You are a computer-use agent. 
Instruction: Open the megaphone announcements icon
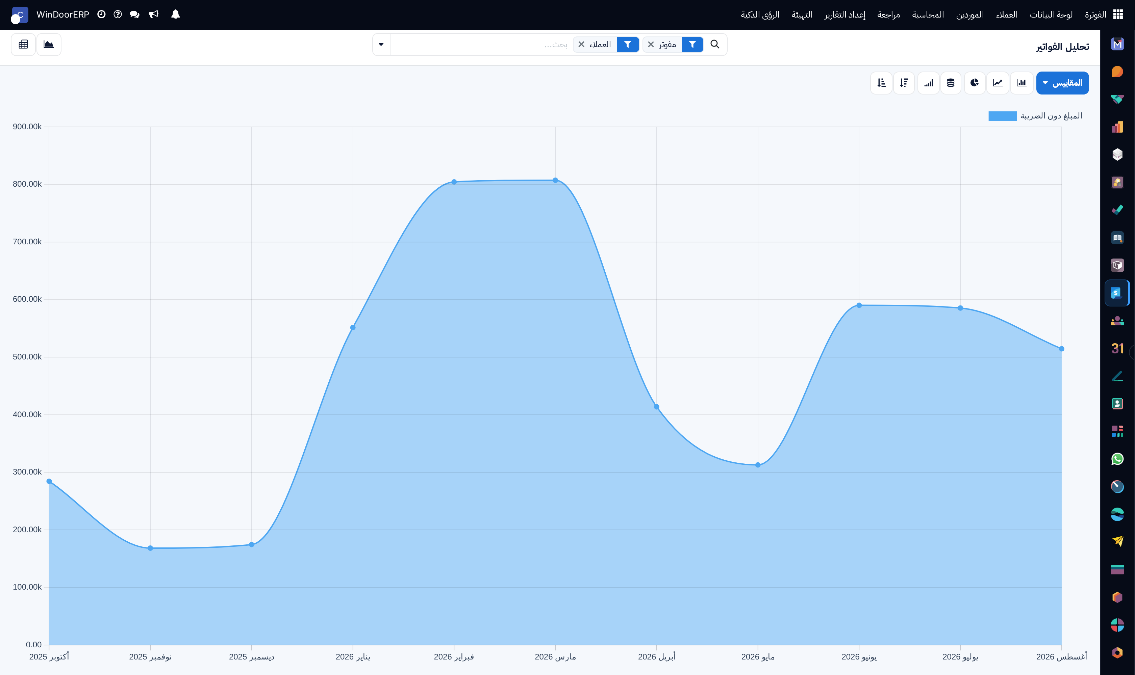(154, 15)
